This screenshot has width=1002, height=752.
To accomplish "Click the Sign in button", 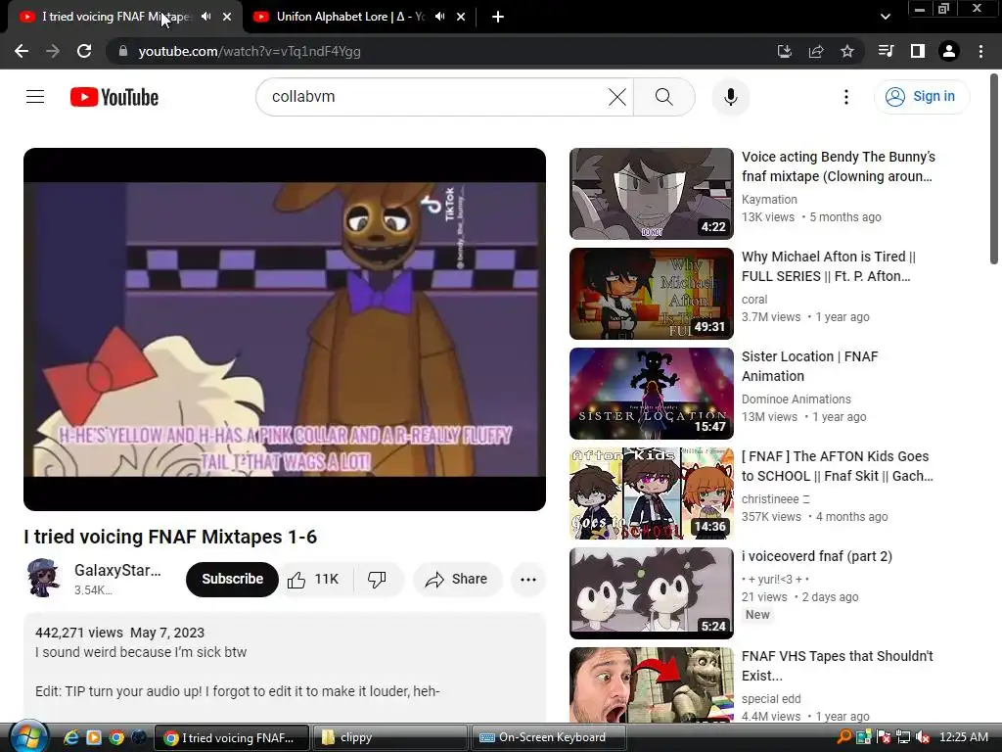I will point(921,97).
